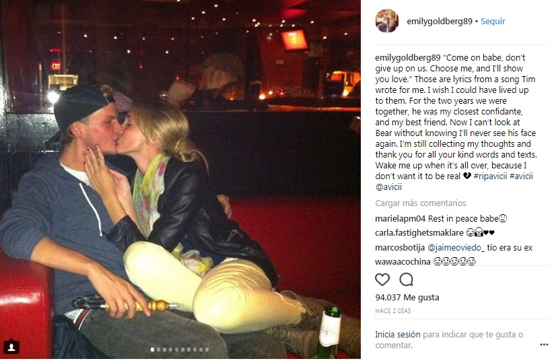Open emilygoldberg89 username in header

[440, 21]
